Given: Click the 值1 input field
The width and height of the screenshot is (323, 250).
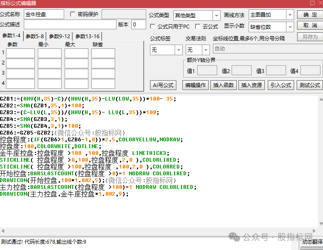Looking at the screenshot, I should (x=207, y=70).
